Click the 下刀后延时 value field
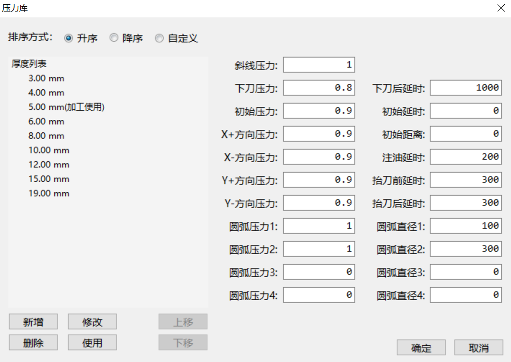The image size is (511, 362). pos(465,88)
